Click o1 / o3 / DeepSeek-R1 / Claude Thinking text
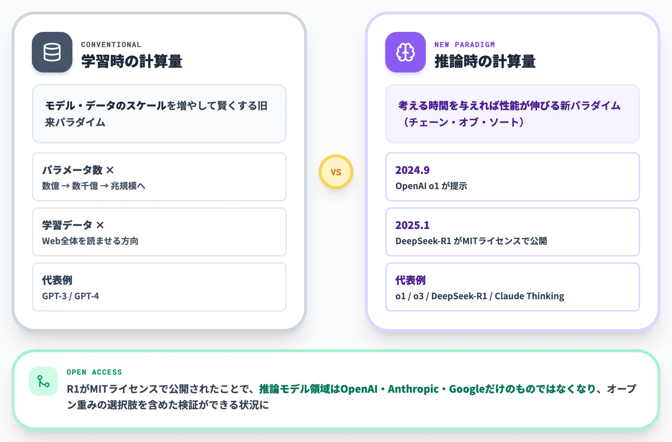This screenshot has height=442, width=672. [x=480, y=296]
